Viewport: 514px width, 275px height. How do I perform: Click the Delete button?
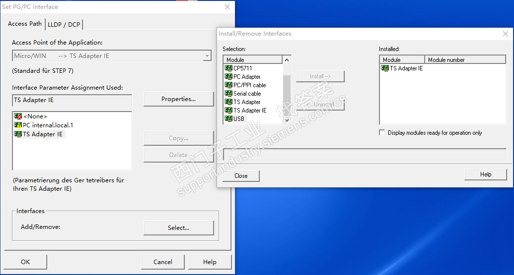179,155
